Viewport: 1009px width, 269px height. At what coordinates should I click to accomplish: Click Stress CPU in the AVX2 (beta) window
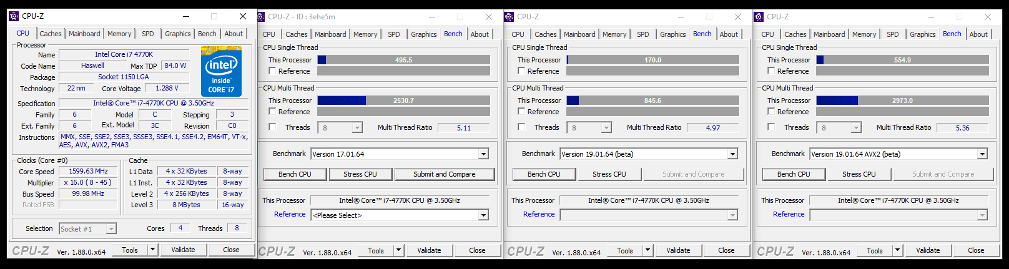pos(859,174)
